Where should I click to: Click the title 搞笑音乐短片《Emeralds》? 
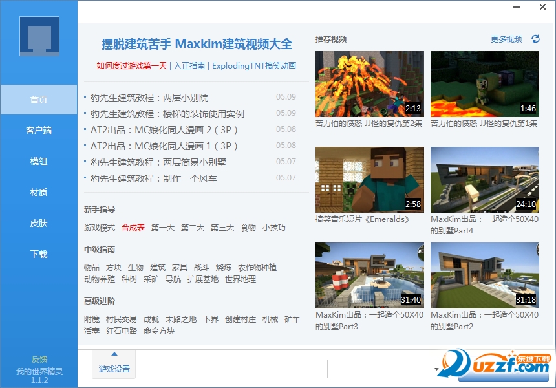[363, 219]
